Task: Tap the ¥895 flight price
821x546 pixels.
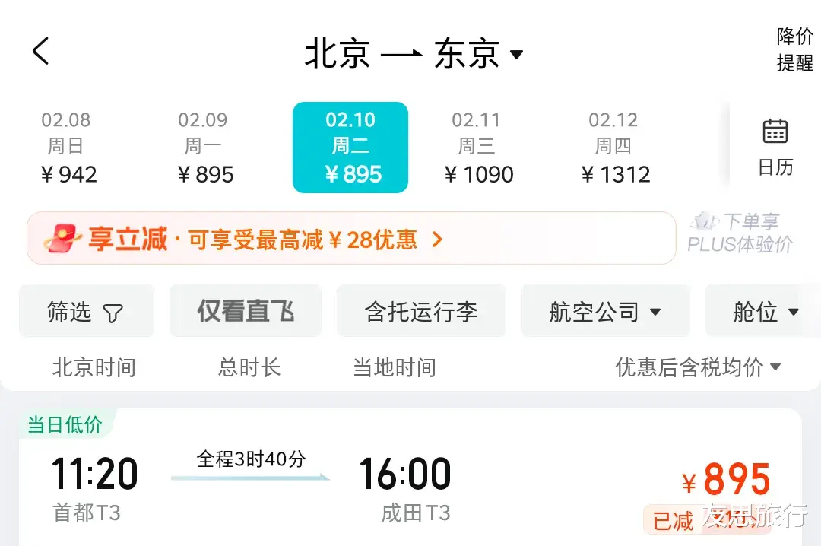Action: click(726, 480)
